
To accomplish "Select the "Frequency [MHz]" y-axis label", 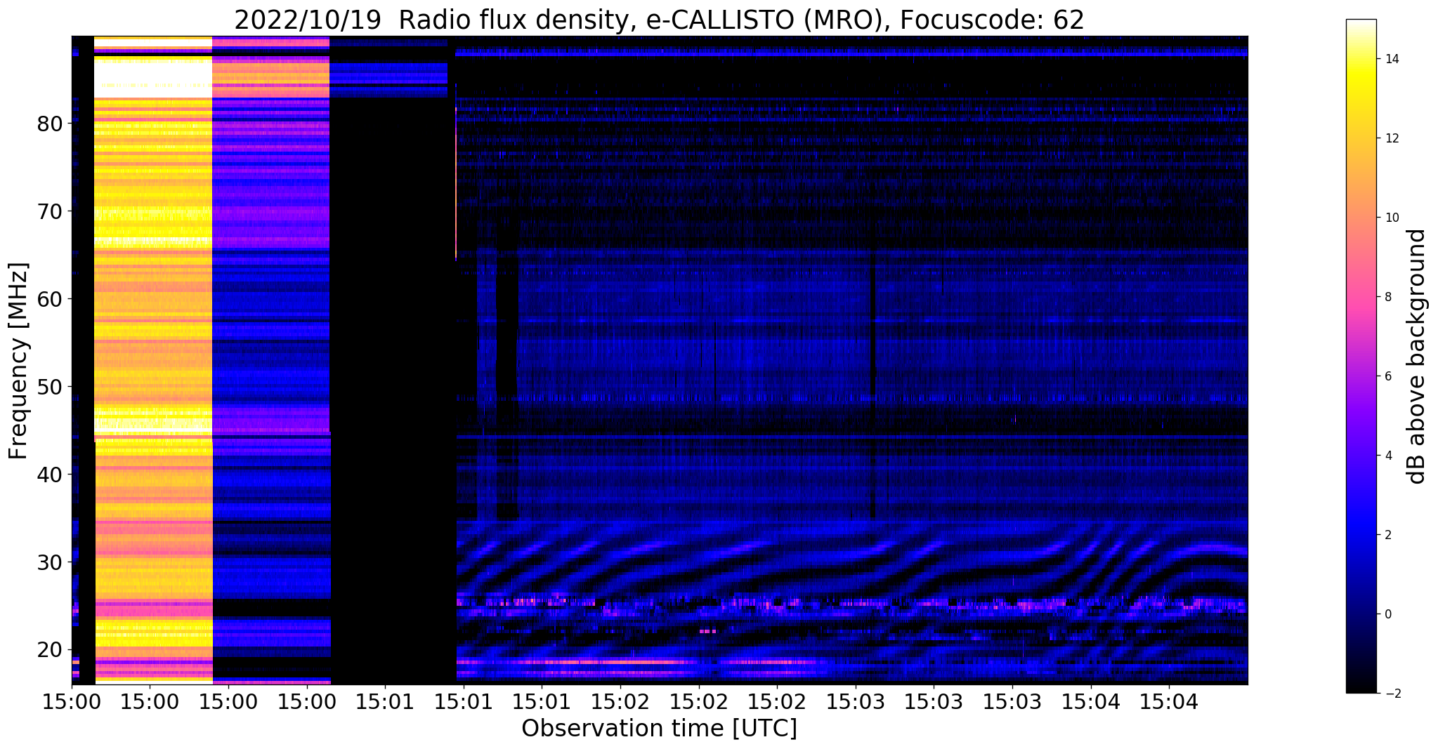I will coord(18,361).
